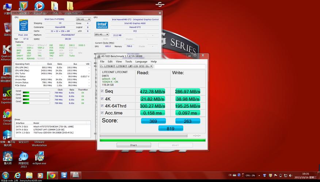Select the TSSTcorp CDDVDW SN-208DB drive row
The height and width of the screenshot is (182, 320).
(53, 132)
